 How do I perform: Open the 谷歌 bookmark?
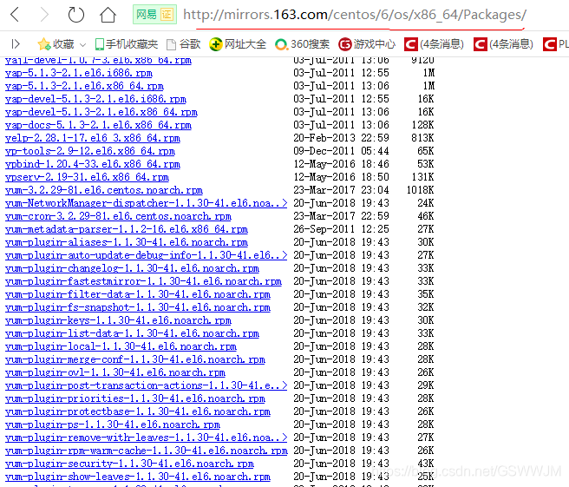pos(184,44)
